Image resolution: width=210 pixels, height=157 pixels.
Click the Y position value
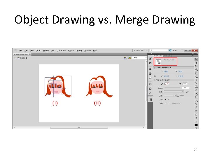coord(180,72)
